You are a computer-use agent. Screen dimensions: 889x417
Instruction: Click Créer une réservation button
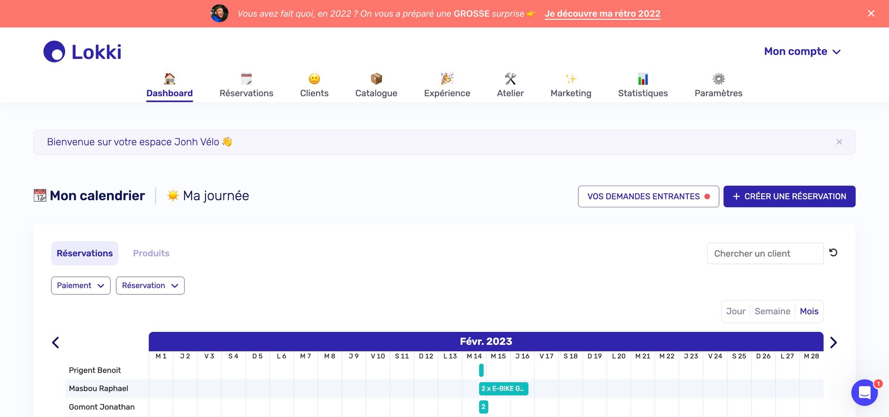point(789,196)
